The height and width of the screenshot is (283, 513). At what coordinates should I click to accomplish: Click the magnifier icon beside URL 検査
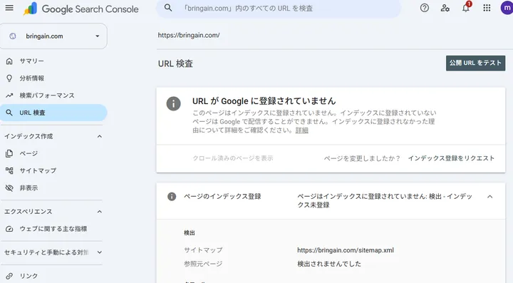point(9,113)
